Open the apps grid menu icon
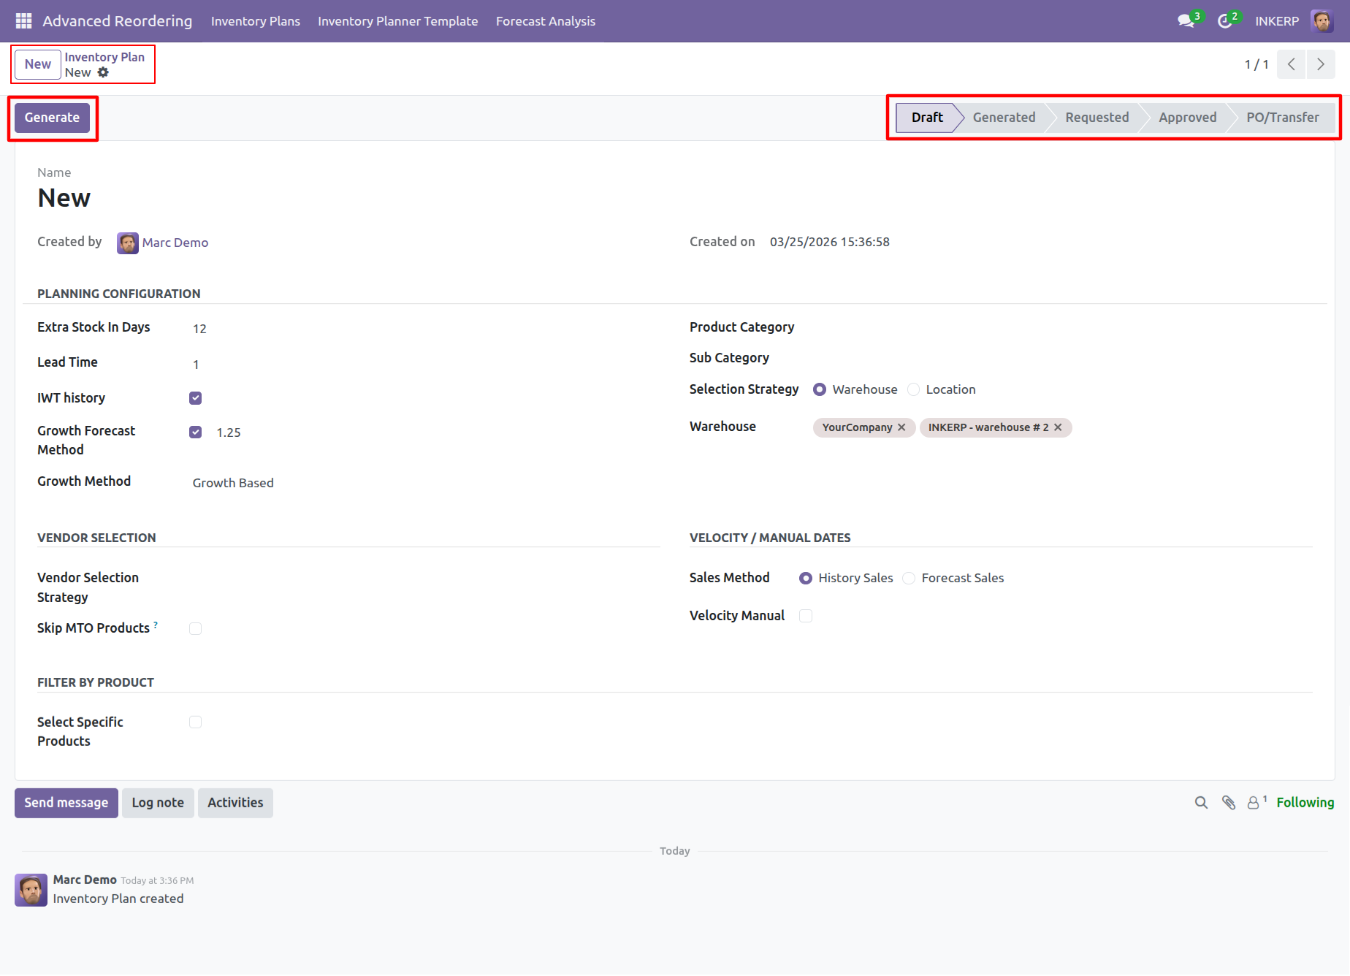The width and height of the screenshot is (1350, 976). click(23, 21)
